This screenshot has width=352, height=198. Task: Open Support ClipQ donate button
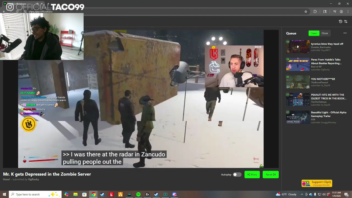pyautogui.click(x=317, y=183)
